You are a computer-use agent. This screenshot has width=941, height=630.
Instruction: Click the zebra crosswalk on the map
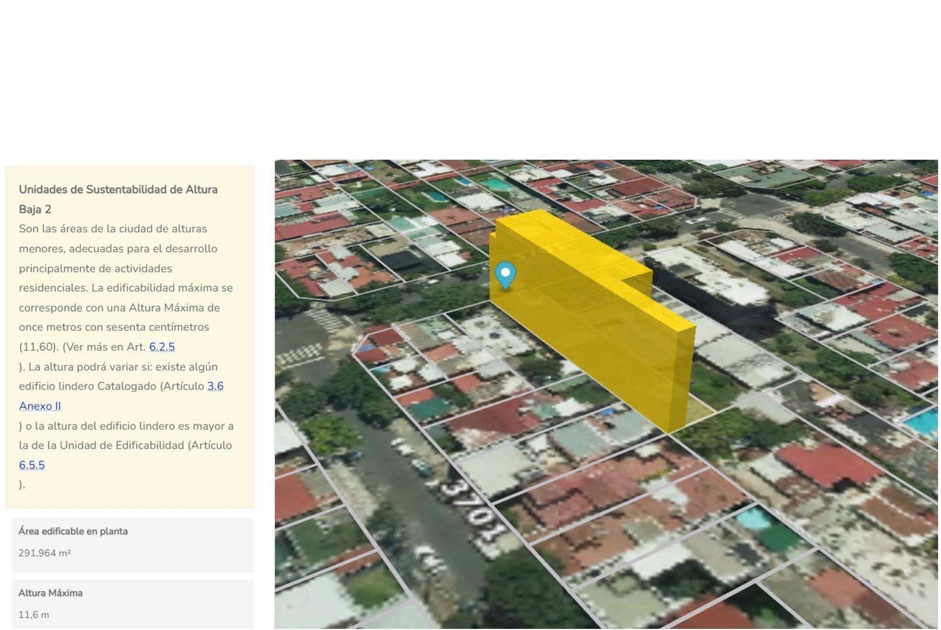coord(304,352)
